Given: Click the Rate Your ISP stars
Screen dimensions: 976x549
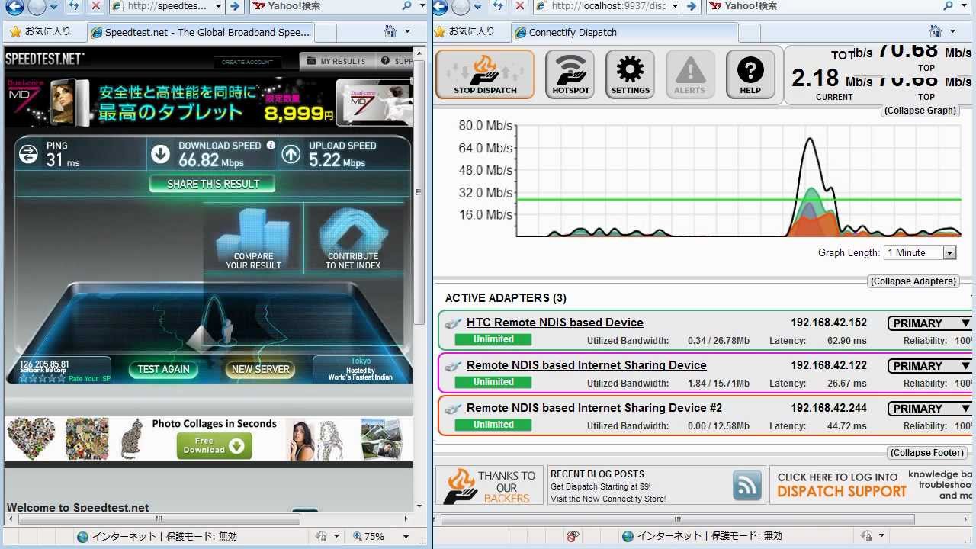Looking at the screenshot, I should point(43,378).
